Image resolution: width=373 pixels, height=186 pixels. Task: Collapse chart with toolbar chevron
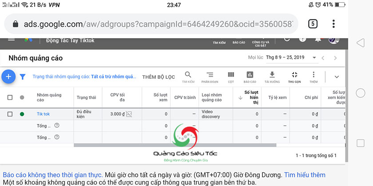coord(337,77)
